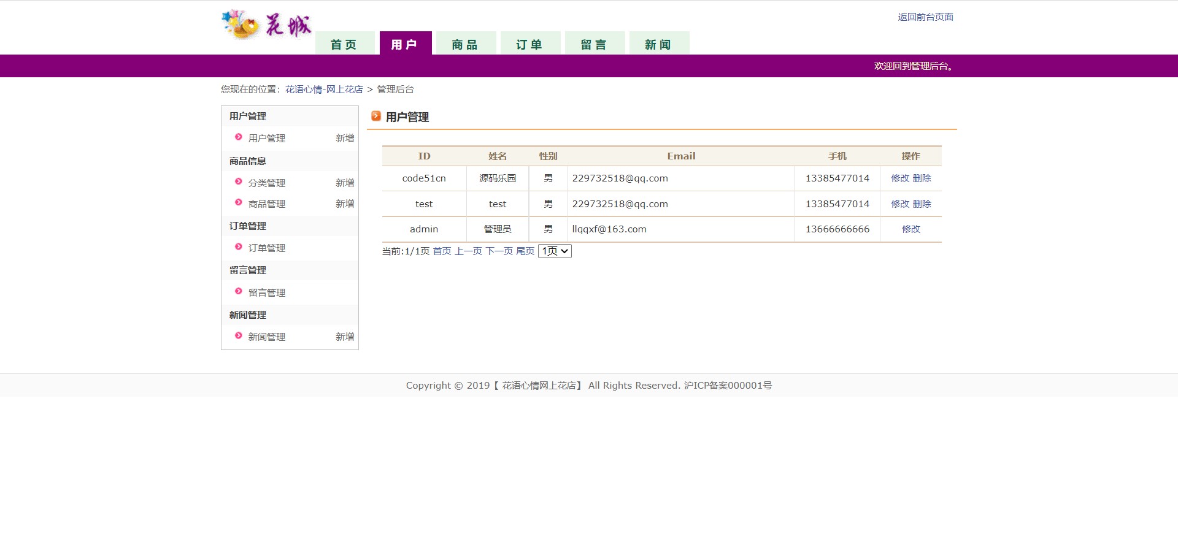Open 用户管理 in the sidebar
The height and width of the screenshot is (553, 1178).
267,139
